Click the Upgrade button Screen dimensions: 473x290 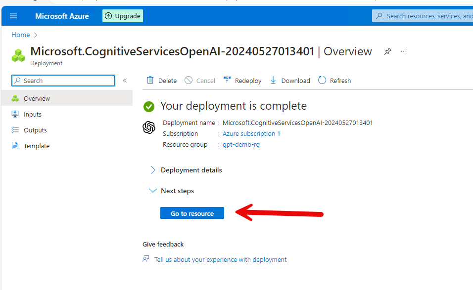(123, 16)
